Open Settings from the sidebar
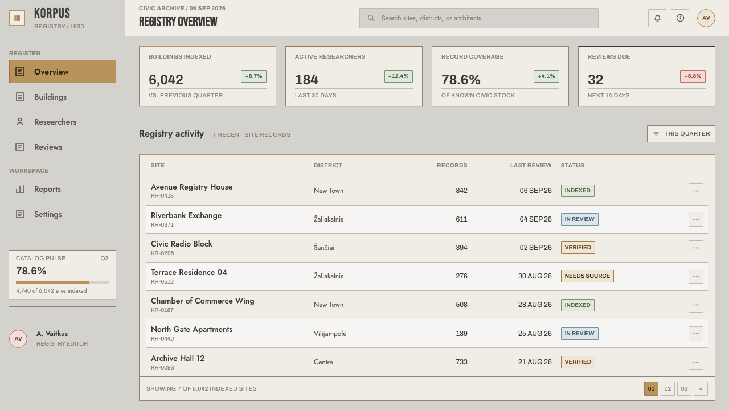The width and height of the screenshot is (729, 410). tap(63, 214)
